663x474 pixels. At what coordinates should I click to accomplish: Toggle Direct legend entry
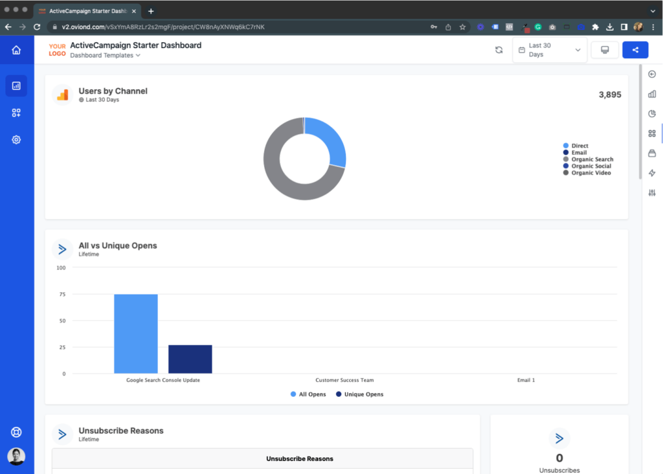[576, 146]
